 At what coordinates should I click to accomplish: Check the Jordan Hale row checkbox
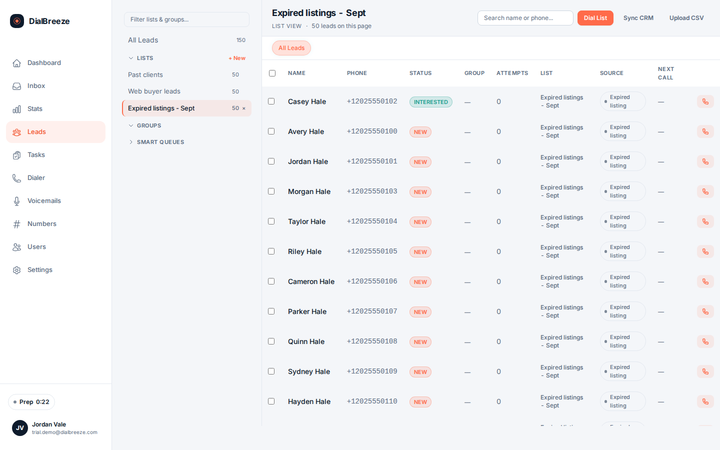(x=271, y=161)
